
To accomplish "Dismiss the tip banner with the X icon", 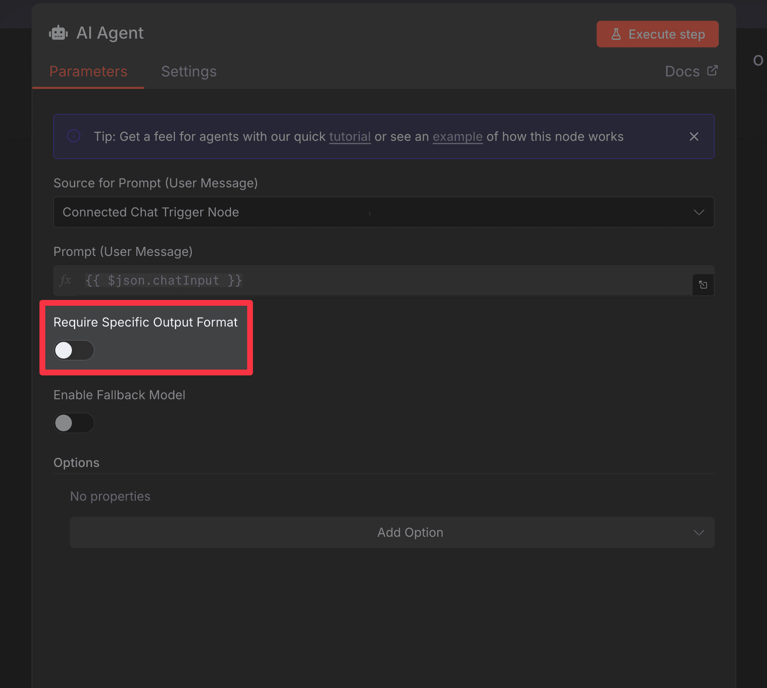I will click(694, 136).
